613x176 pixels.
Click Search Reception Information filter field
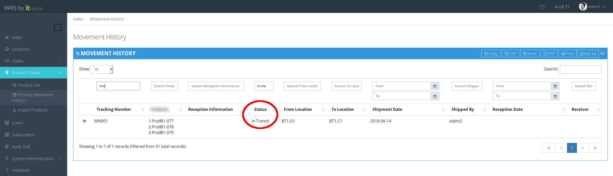point(216,86)
